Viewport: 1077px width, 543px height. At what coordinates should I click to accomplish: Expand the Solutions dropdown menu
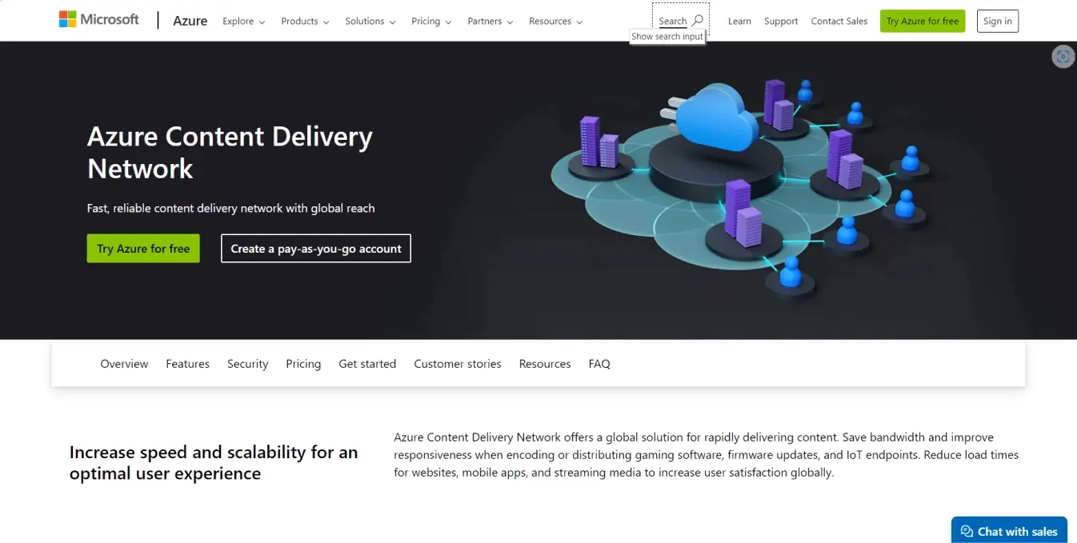pyautogui.click(x=370, y=21)
